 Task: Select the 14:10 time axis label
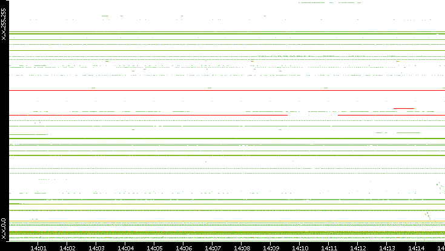[300, 248]
